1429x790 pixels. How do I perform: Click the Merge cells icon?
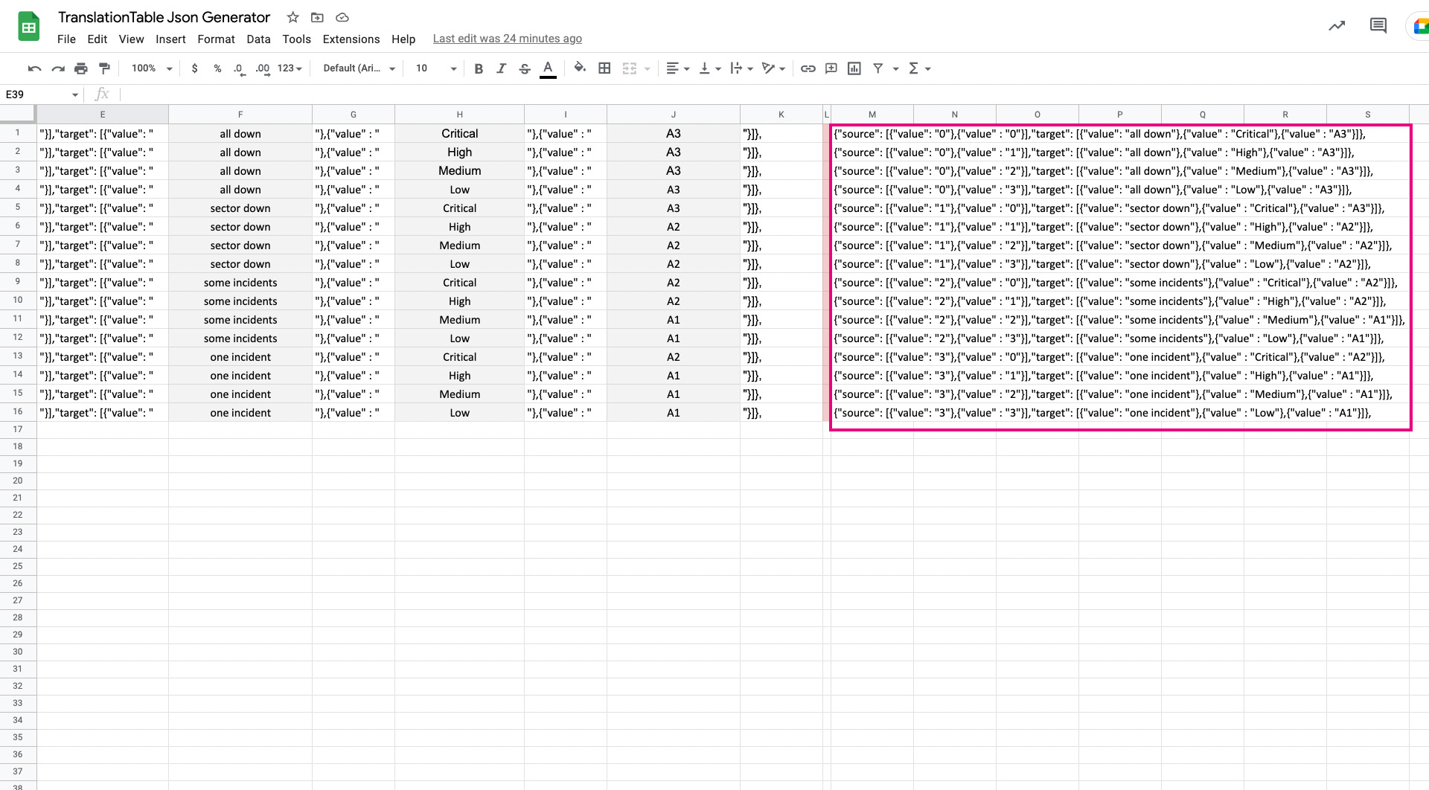[630, 68]
